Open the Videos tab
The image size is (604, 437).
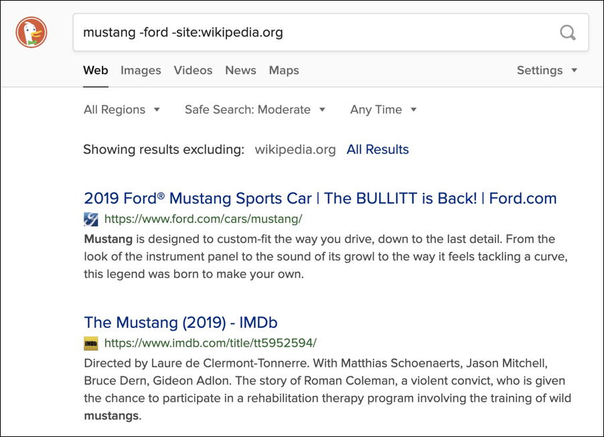[193, 70]
